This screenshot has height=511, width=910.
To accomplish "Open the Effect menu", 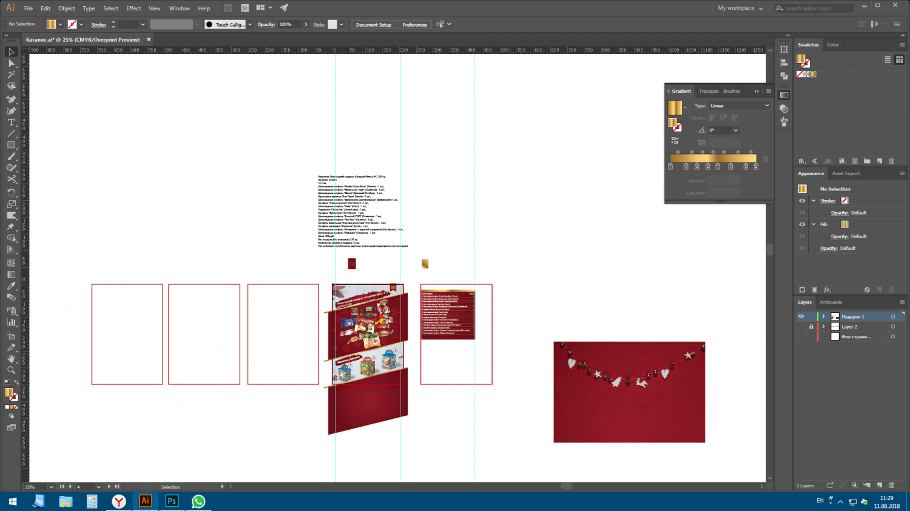I will point(133,8).
